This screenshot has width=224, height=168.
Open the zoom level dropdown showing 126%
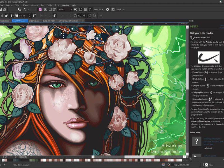[65, 9]
